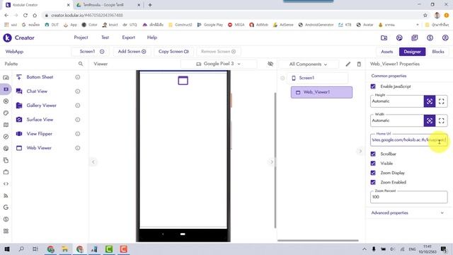Reload the browser page
The image size is (453, 255).
click(25, 16)
